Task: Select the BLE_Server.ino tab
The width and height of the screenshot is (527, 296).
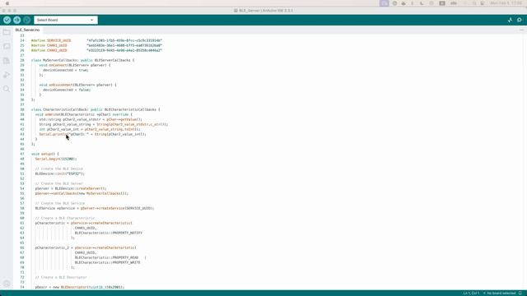Action: [x=27, y=30]
